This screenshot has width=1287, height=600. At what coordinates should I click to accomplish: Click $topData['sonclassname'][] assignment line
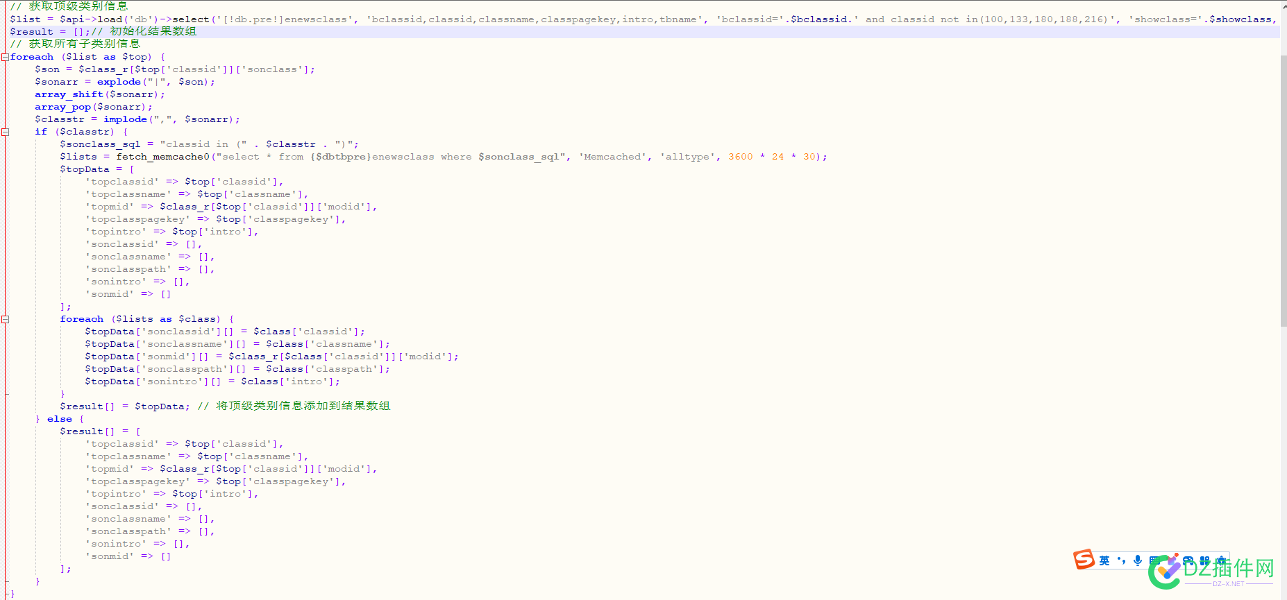click(x=237, y=344)
